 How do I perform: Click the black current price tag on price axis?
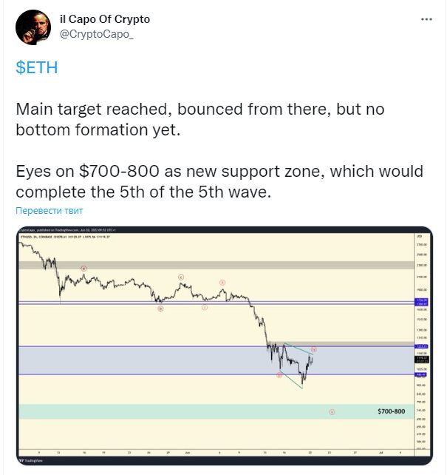[x=422, y=360]
